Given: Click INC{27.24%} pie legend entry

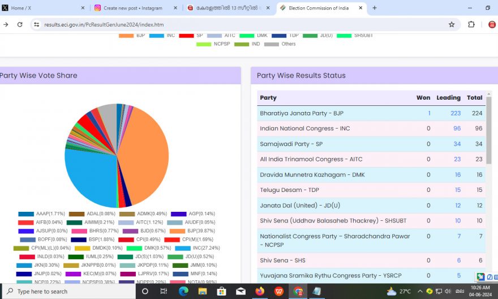Looking at the screenshot, I should 198,248.
